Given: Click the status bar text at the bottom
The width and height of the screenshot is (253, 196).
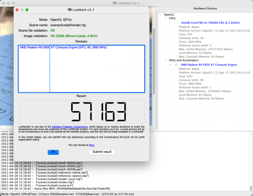Looking at the screenshot, I should (67, 194).
